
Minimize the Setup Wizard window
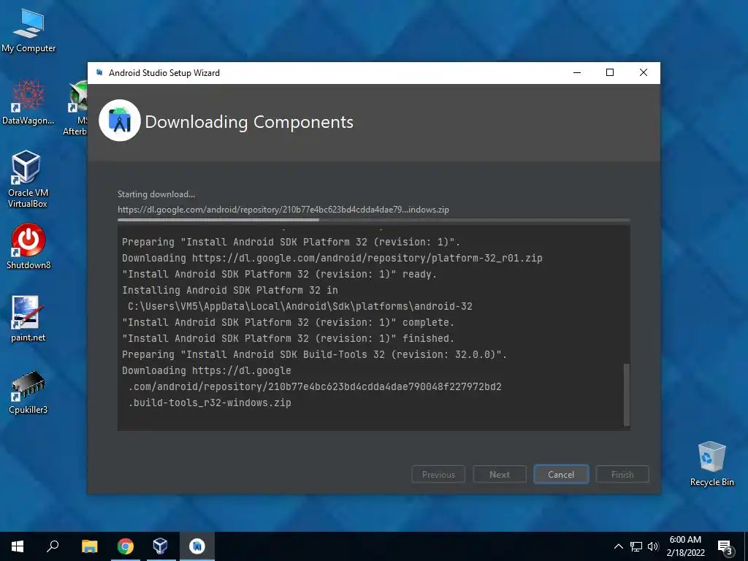[x=577, y=72]
